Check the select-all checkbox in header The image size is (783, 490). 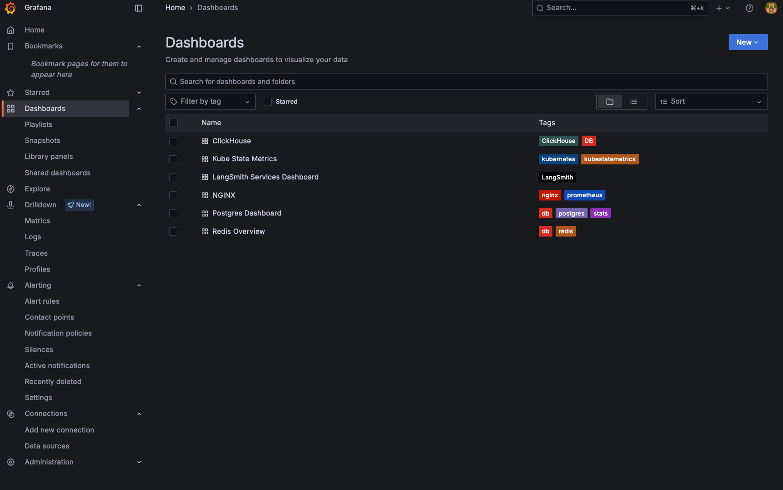pyautogui.click(x=173, y=123)
